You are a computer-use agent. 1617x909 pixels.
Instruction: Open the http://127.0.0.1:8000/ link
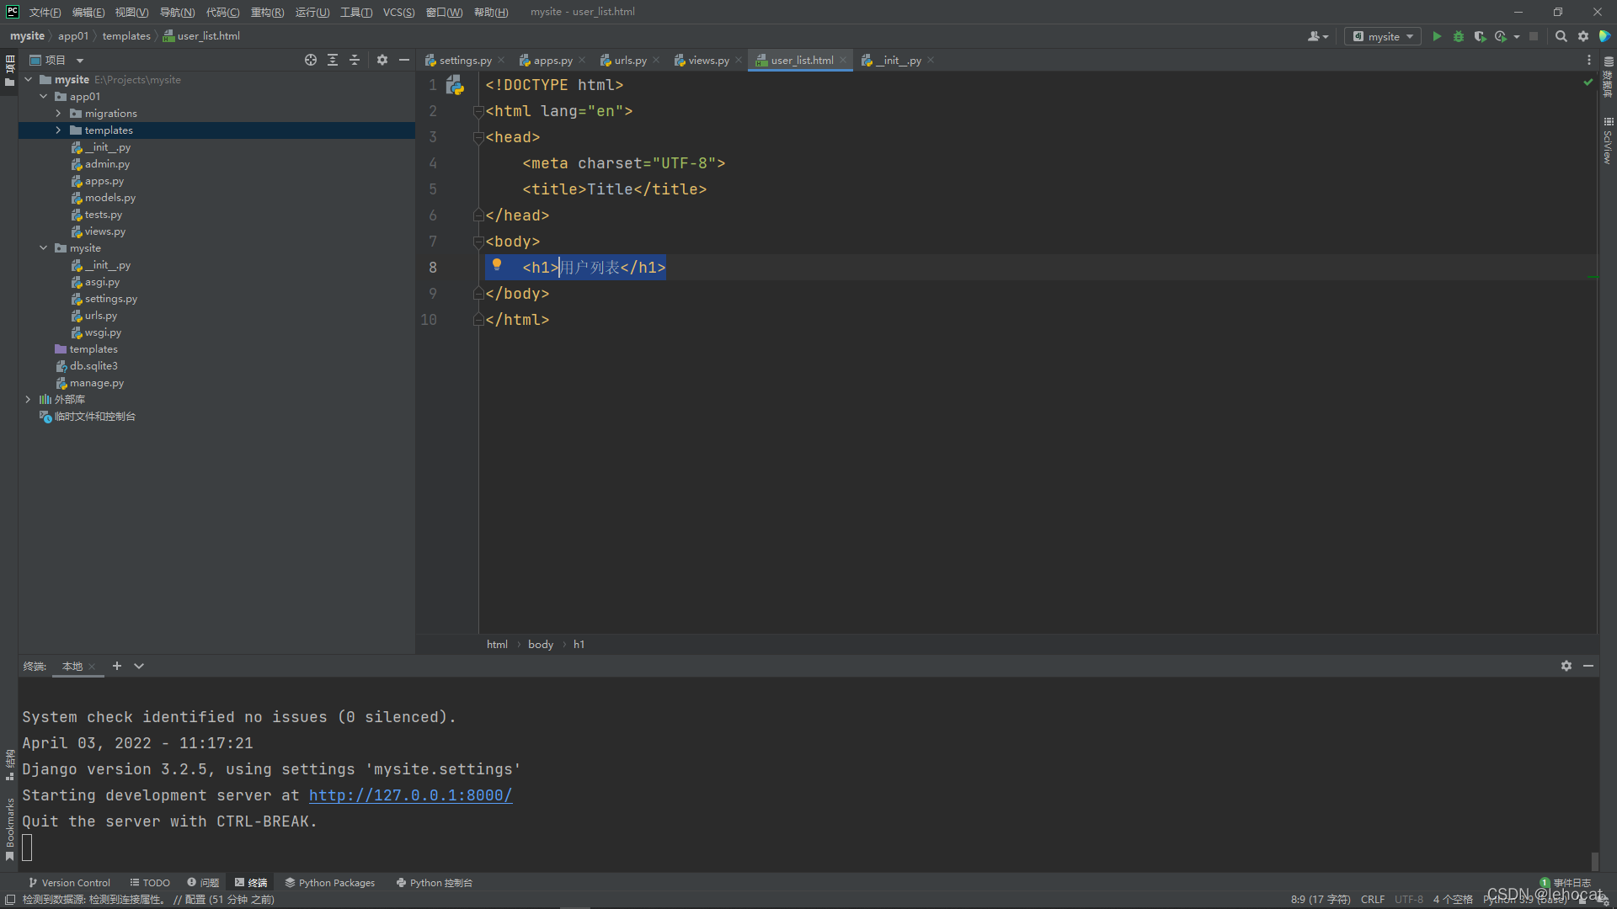click(410, 795)
